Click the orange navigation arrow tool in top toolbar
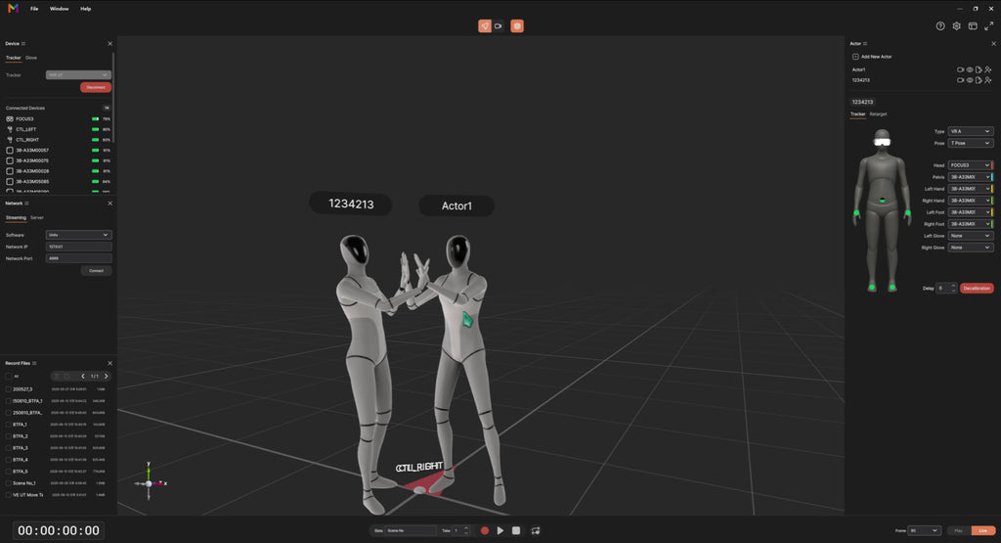 tap(485, 26)
